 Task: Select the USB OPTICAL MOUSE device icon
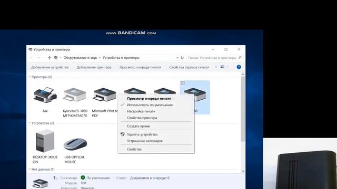pos(75,144)
